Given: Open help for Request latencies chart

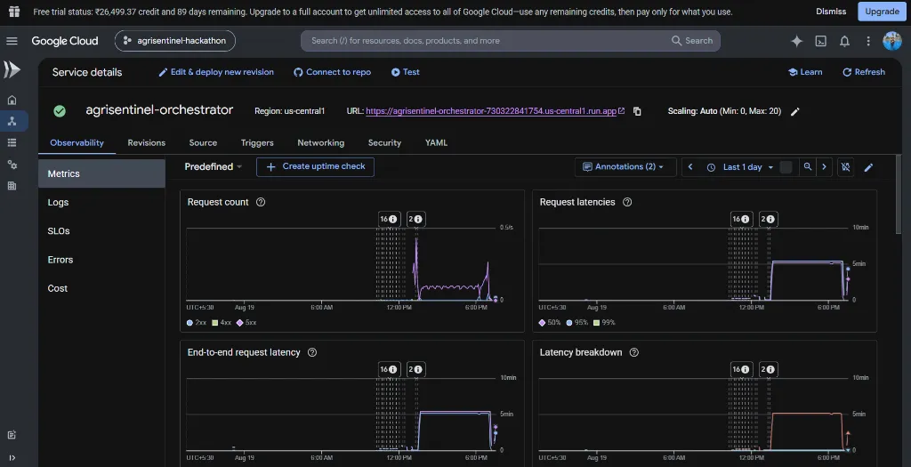Looking at the screenshot, I should tap(627, 202).
